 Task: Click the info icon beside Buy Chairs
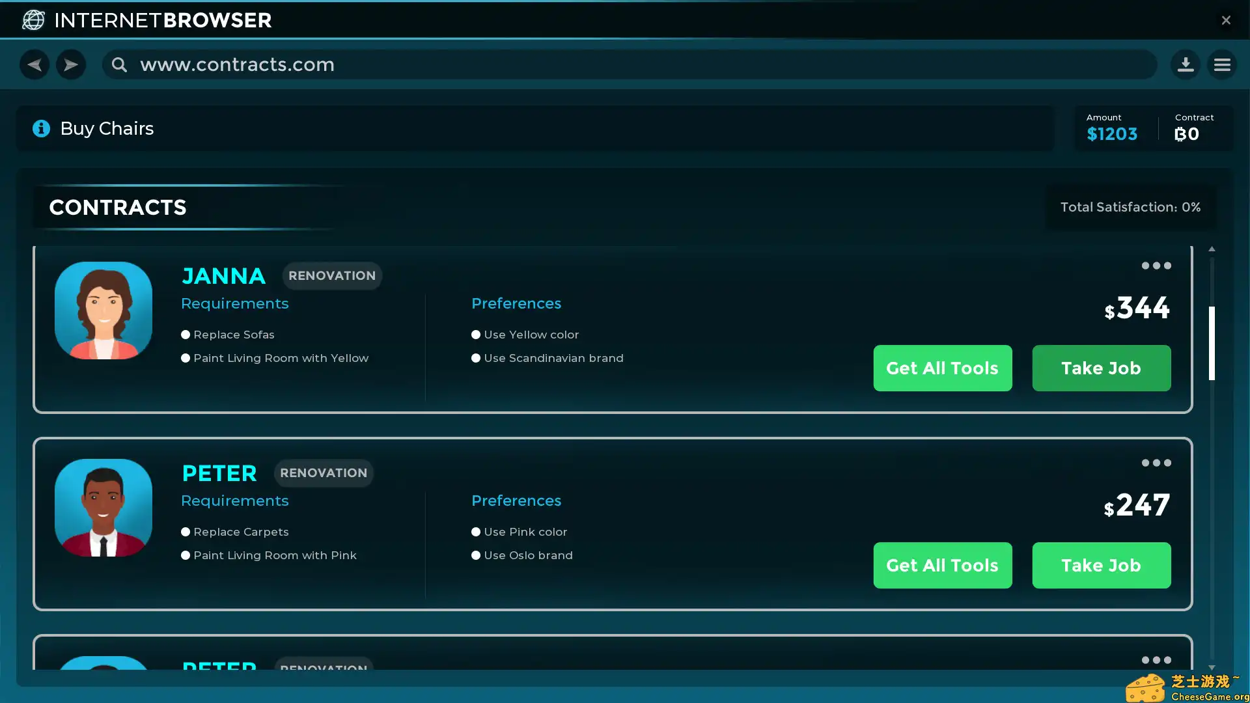pyautogui.click(x=41, y=128)
